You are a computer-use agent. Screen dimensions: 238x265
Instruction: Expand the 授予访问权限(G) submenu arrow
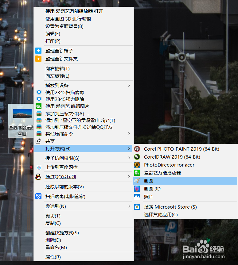pos(129,158)
